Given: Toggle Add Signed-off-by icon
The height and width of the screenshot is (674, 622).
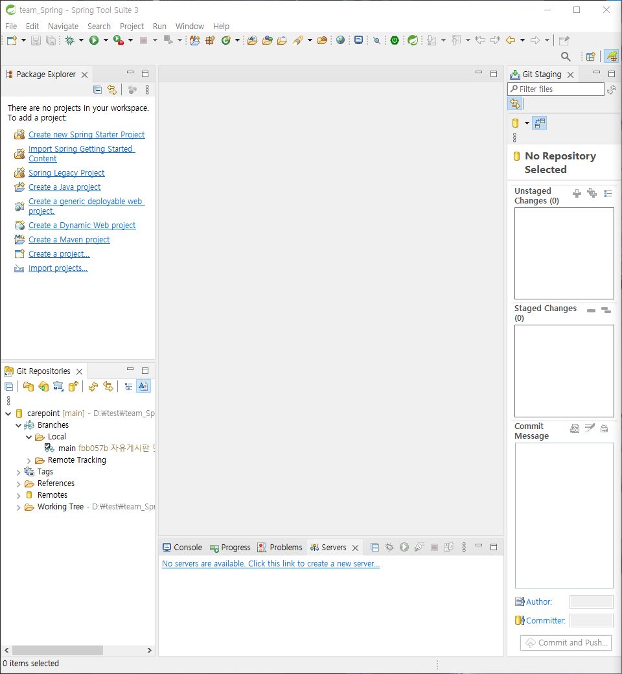Looking at the screenshot, I should [590, 428].
